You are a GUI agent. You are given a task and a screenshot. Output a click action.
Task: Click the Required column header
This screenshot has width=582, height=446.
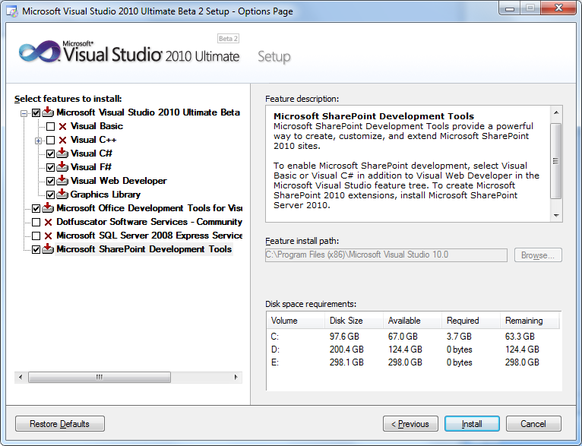pos(471,321)
